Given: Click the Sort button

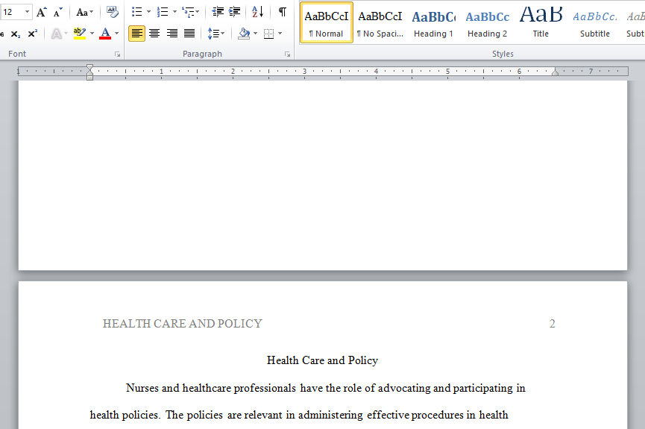Looking at the screenshot, I should click(x=257, y=13).
